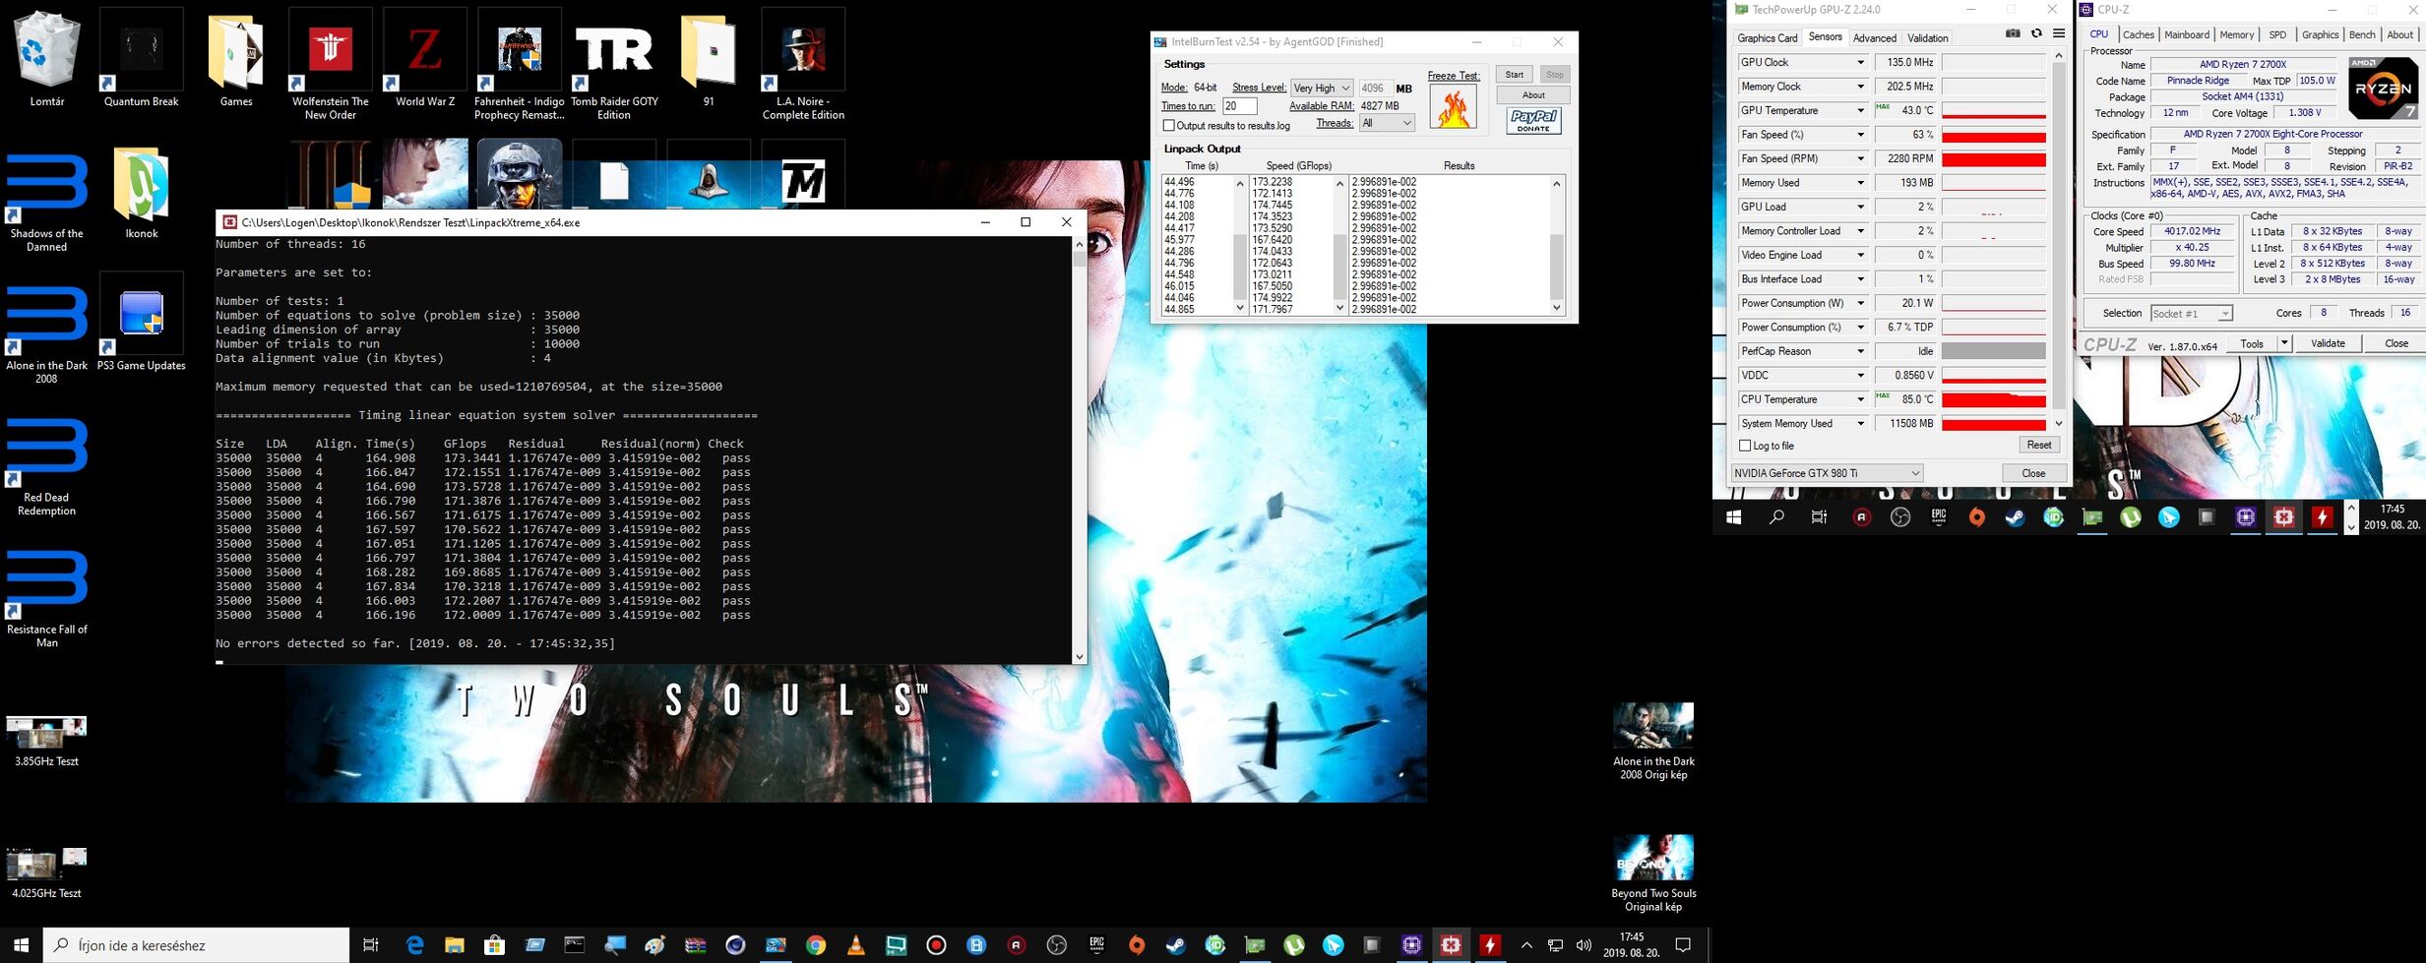
Task: Click GPU-Z refresh icon
Action: coord(2036,33)
